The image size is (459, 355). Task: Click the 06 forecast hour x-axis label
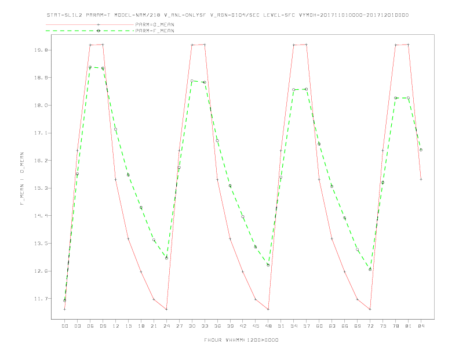[x=90, y=326]
